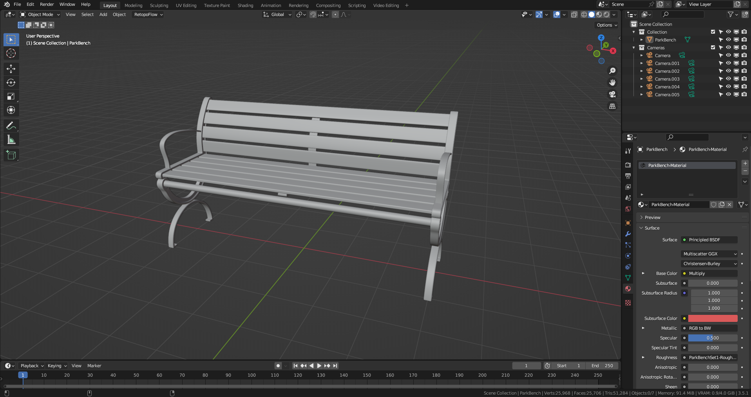Open the Modifier Properties wrench tab
The width and height of the screenshot is (751, 397).
tap(628, 234)
